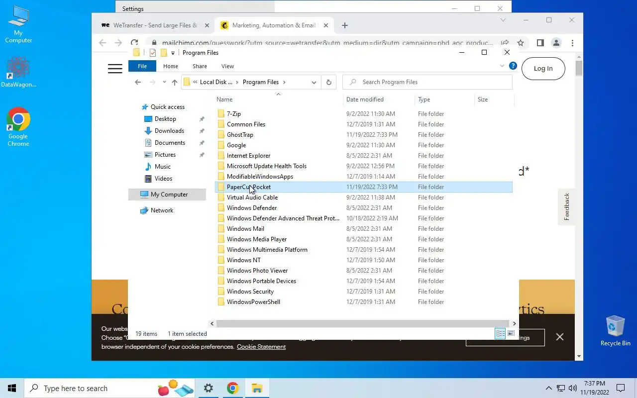Select the Common Files folder
Viewport: 637px width, 398px height.
tap(246, 124)
